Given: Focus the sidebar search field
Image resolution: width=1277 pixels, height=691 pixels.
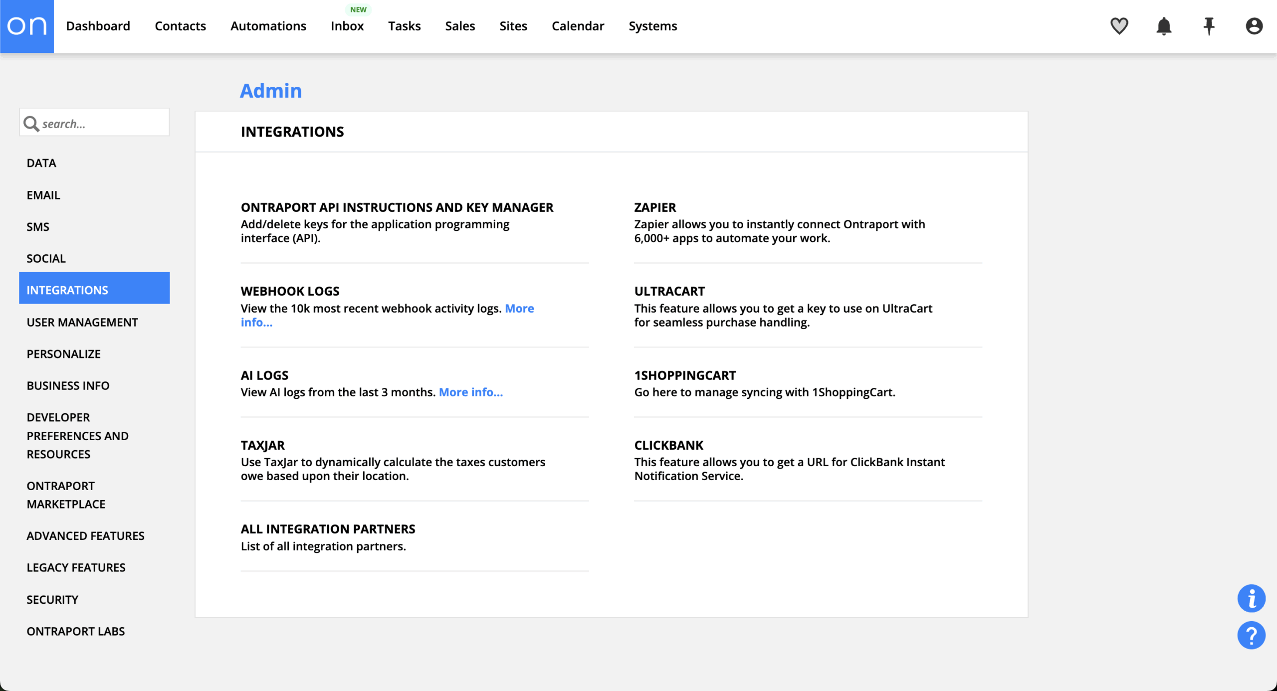Looking at the screenshot, I should (94, 122).
